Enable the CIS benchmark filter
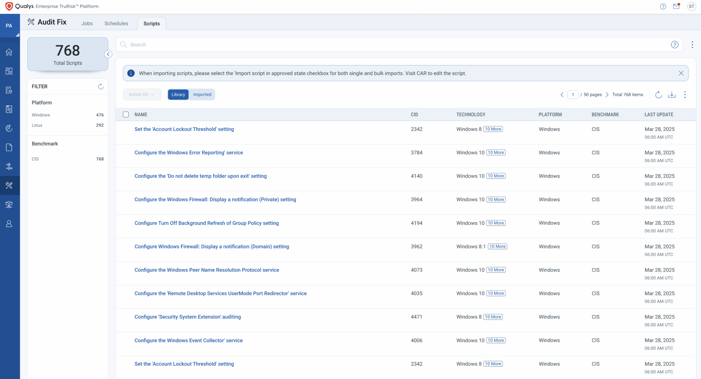The image size is (701, 379). [35, 159]
